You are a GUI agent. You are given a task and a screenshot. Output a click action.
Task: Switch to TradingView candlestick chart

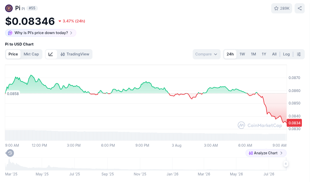coord(75,54)
